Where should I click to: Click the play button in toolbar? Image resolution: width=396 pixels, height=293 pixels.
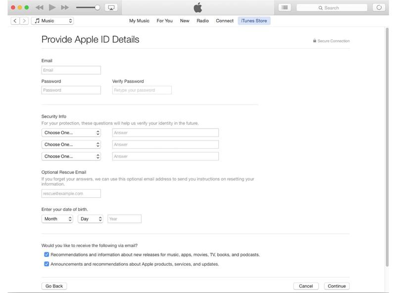point(52,7)
